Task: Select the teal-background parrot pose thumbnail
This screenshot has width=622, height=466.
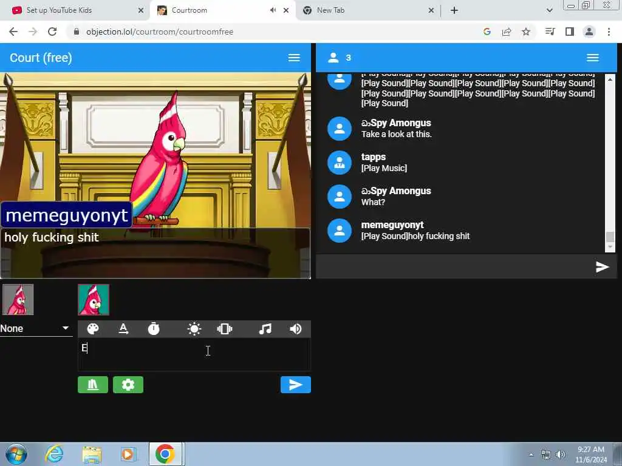Action: pos(93,300)
